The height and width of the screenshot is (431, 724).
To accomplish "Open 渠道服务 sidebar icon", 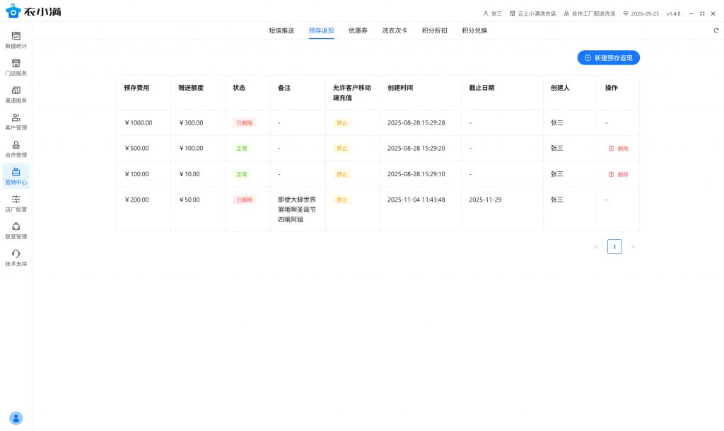I will tap(16, 94).
